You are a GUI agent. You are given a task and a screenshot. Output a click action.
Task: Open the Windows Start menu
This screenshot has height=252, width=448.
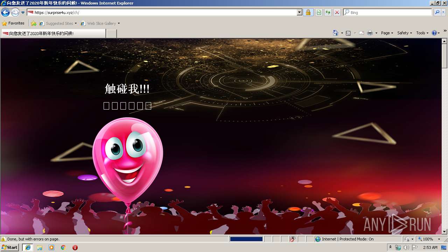(x=10, y=247)
